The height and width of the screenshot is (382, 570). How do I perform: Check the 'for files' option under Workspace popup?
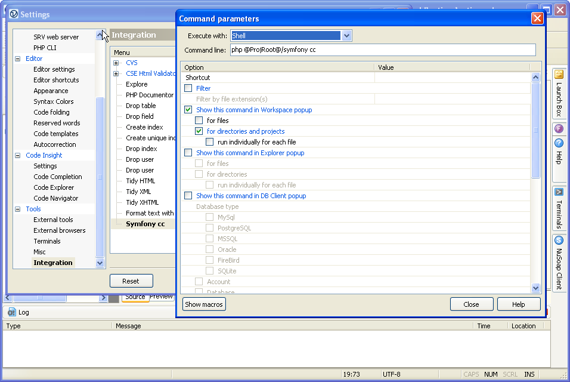[199, 121]
